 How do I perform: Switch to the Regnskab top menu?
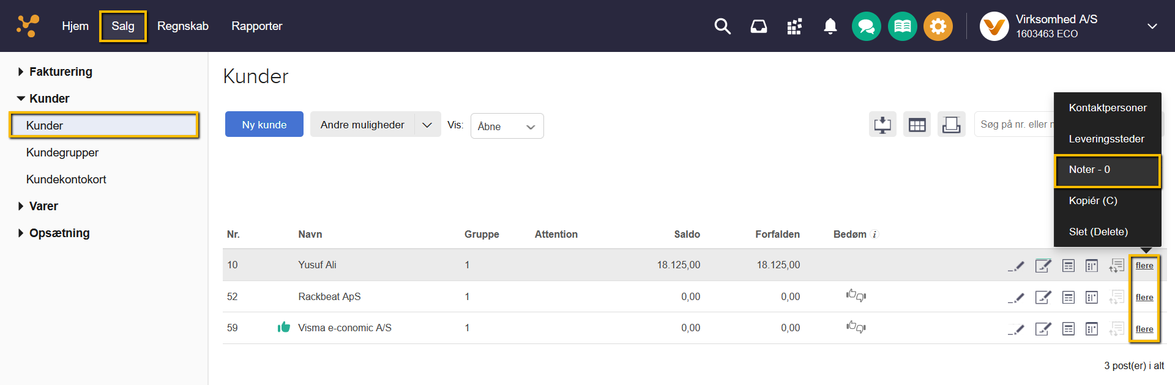pyautogui.click(x=182, y=26)
